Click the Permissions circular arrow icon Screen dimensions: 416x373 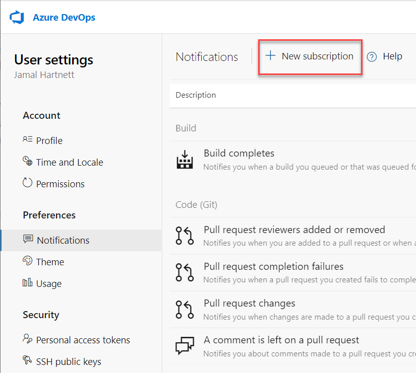coord(27,183)
